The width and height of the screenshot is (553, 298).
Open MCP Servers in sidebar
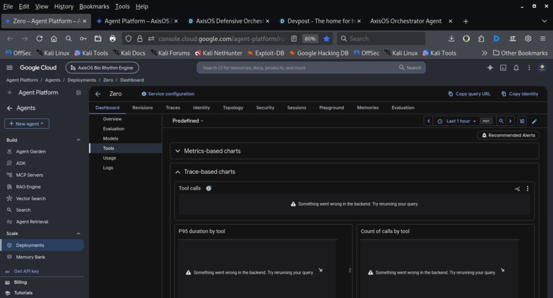tap(30, 175)
